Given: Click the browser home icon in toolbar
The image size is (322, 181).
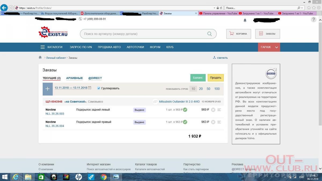Looking at the screenshot, I should [x=309, y=8].
